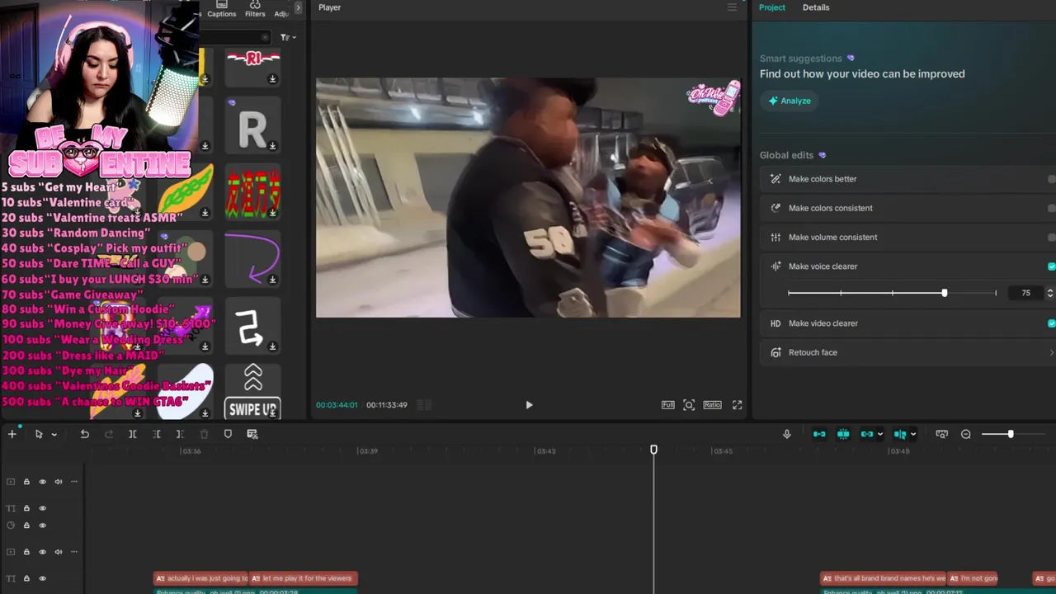The image size is (1056, 594).
Task: Click the fullscreen expand icon
Action: pos(737,405)
